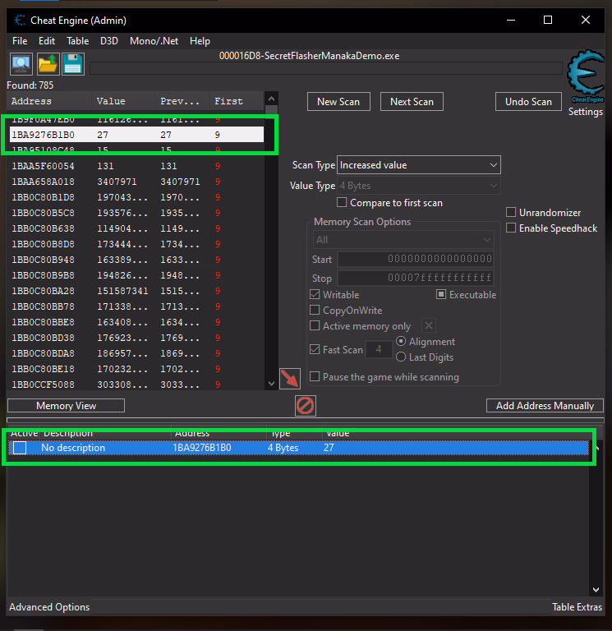Open the Scan Type dropdown
Image resolution: width=612 pixels, height=631 pixels.
pyautogui.click(x=418, y=165)
